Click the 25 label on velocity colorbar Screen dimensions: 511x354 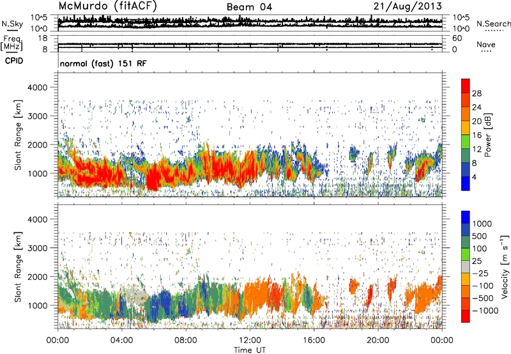(x=477, y=261)
